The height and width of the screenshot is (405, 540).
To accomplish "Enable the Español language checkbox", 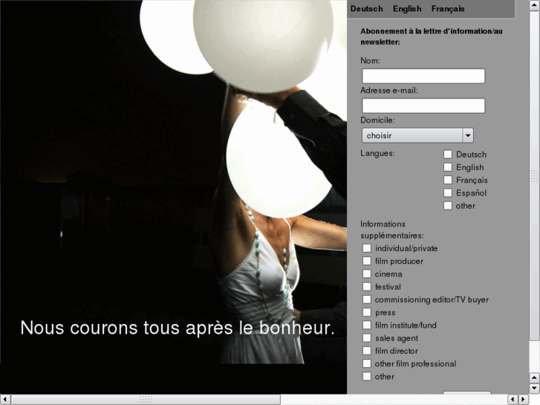I will (448, 192).
